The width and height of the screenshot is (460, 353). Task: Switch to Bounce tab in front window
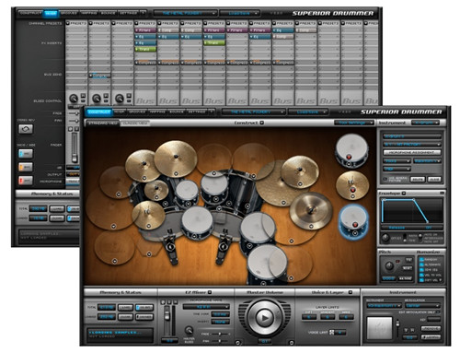(x=177, y=112)
